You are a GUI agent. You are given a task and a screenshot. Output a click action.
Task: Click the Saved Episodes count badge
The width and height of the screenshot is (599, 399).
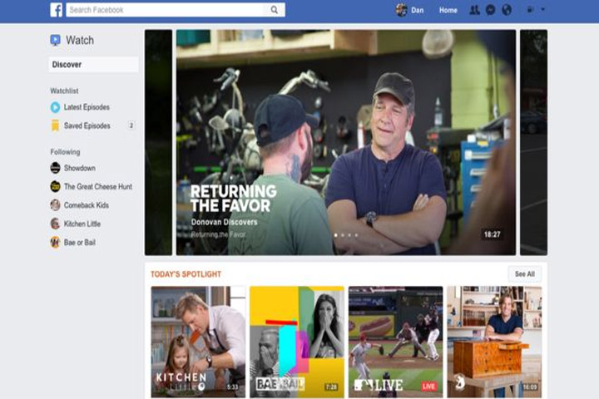point(131,126)
